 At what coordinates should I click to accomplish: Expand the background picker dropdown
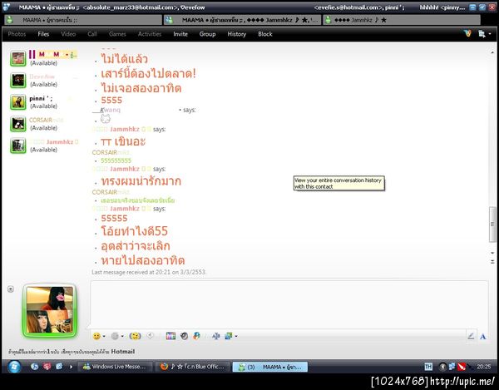(236, 336)
